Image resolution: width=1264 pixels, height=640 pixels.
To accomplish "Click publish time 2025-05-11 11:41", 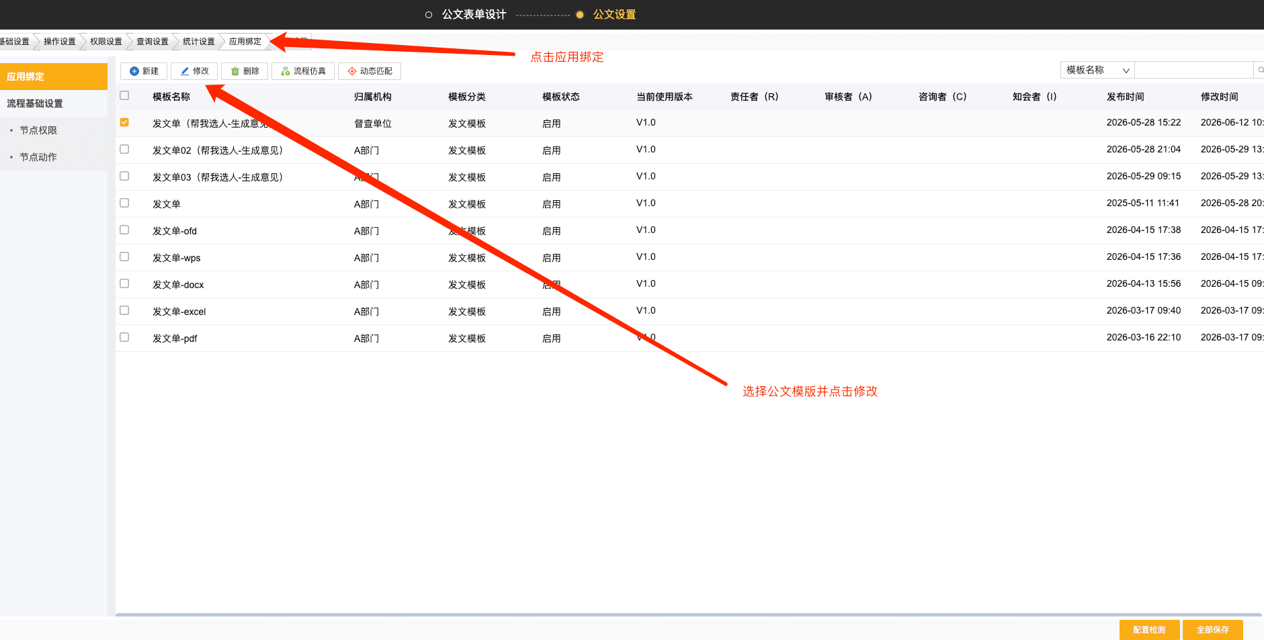I will pos(1143,203).
